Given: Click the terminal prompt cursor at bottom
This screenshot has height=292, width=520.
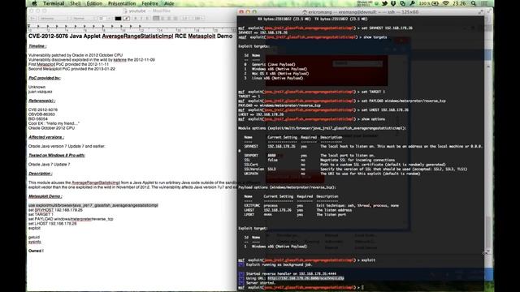Looking at the screenshot, I should pos(363,287).
